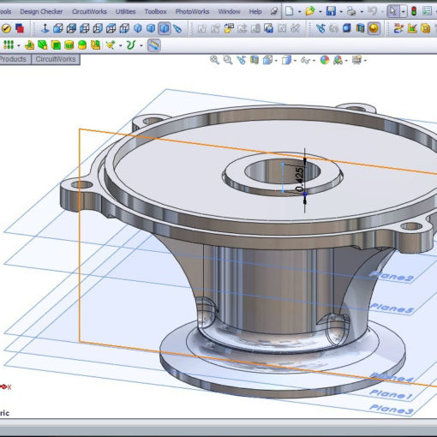Toggle heads-up Section View icon
The height and width of the screenshot is (437, 437).
tap(254, 60)
